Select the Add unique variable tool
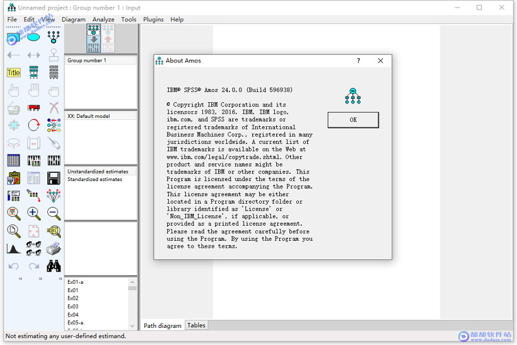 54,55
